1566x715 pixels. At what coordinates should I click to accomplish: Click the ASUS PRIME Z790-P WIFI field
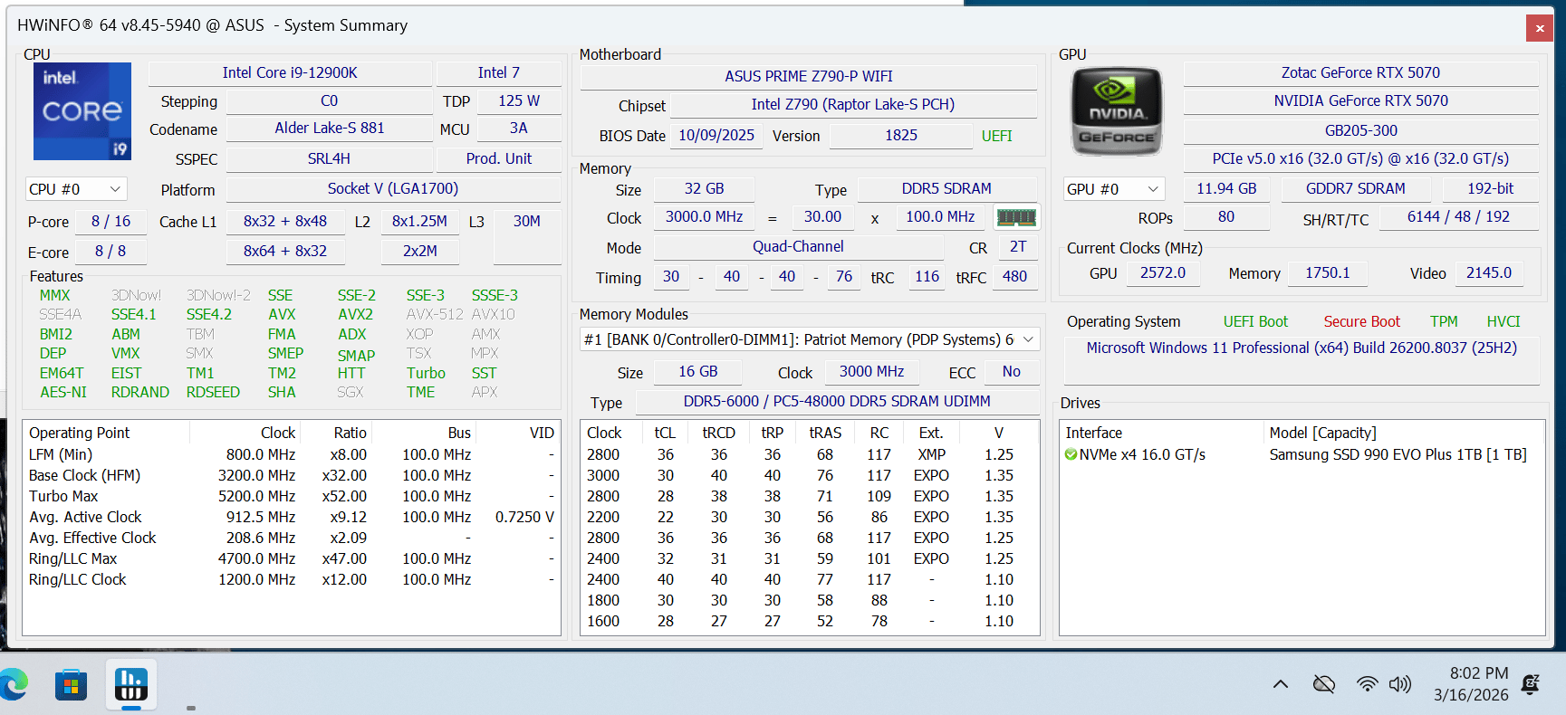(x=809, y=76)
